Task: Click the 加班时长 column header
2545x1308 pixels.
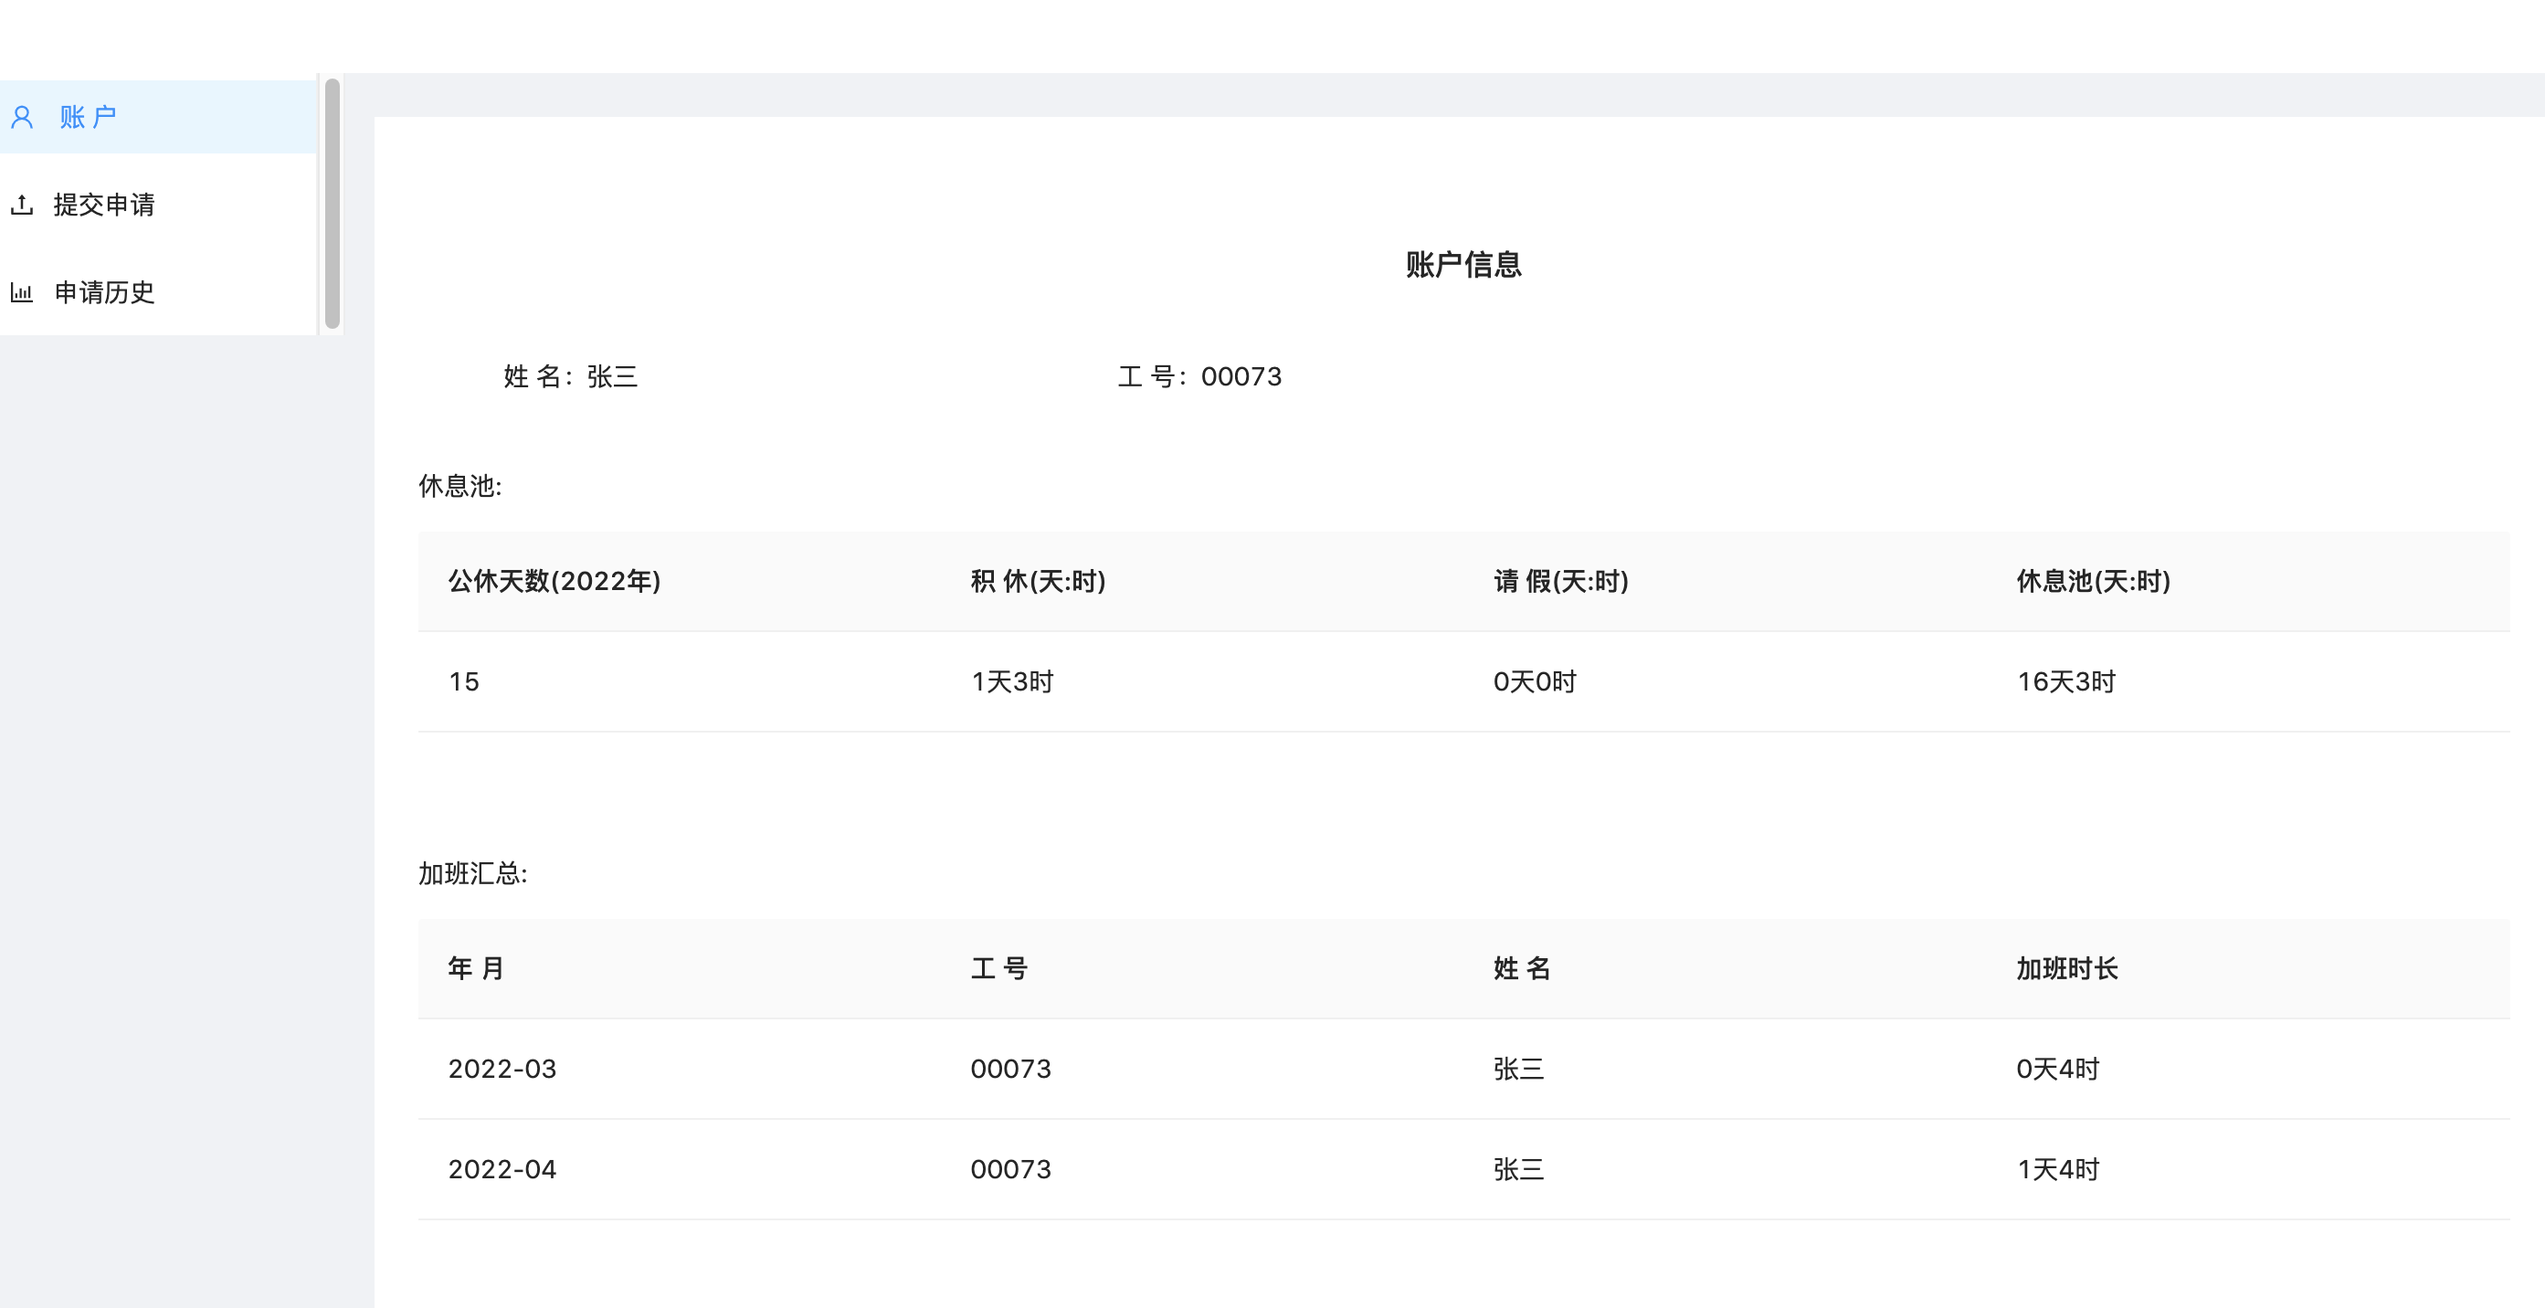Action: click(2065, 968)
